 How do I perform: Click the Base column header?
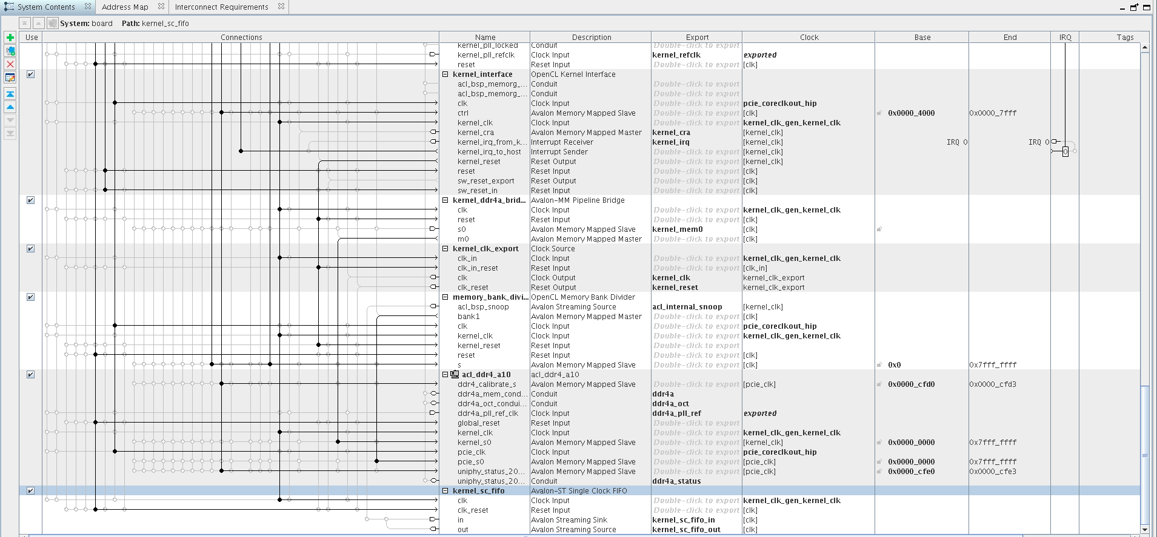point(922,38)
